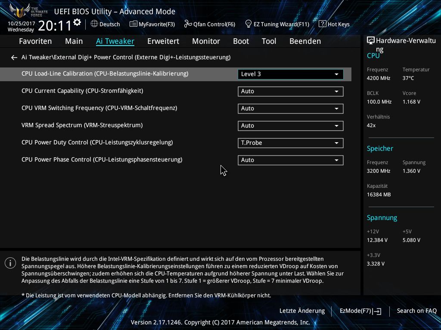Click the BCLK value 100.0 MHz

[379, 102]
